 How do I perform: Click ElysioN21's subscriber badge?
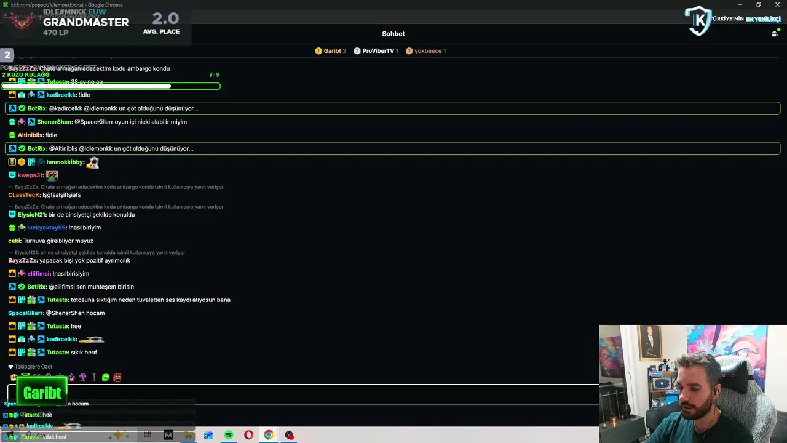(x=12, y=215)
